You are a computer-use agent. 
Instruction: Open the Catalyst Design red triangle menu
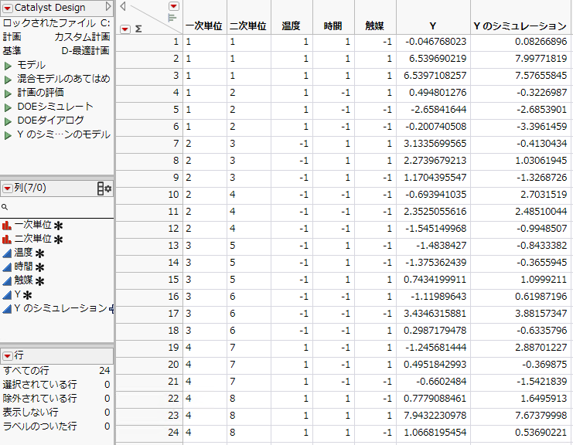point(7,8)
